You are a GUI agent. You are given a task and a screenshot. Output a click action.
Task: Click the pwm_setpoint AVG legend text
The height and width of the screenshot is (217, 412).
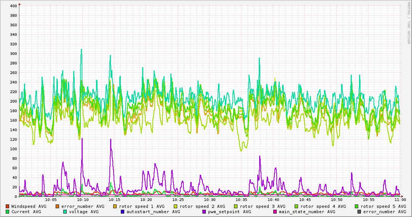[x=229, y=212]
